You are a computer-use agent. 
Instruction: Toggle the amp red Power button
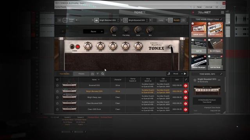pos(78,47)
